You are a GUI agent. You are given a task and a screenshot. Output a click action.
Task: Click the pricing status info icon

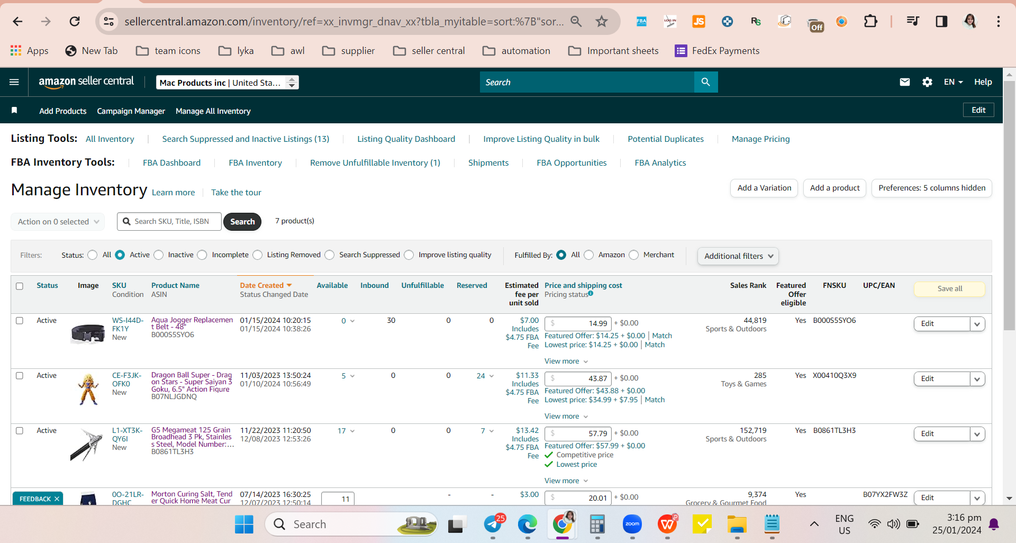tap(591, 293)
